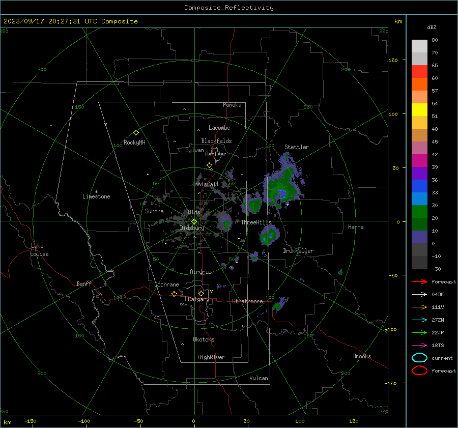Click the Composite_Reflectivity title

(x=229, y=8)
